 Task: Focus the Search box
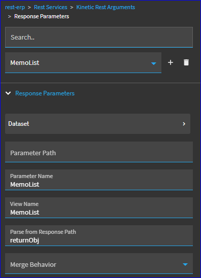click(x=99, y=37)
